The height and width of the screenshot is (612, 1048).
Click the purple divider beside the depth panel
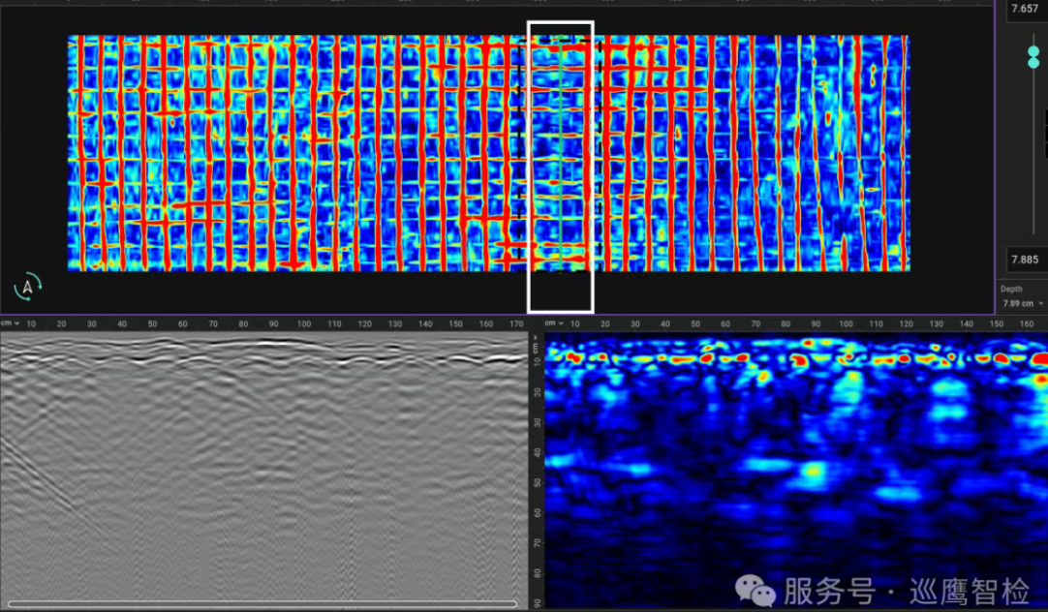(x=995, y=155)
